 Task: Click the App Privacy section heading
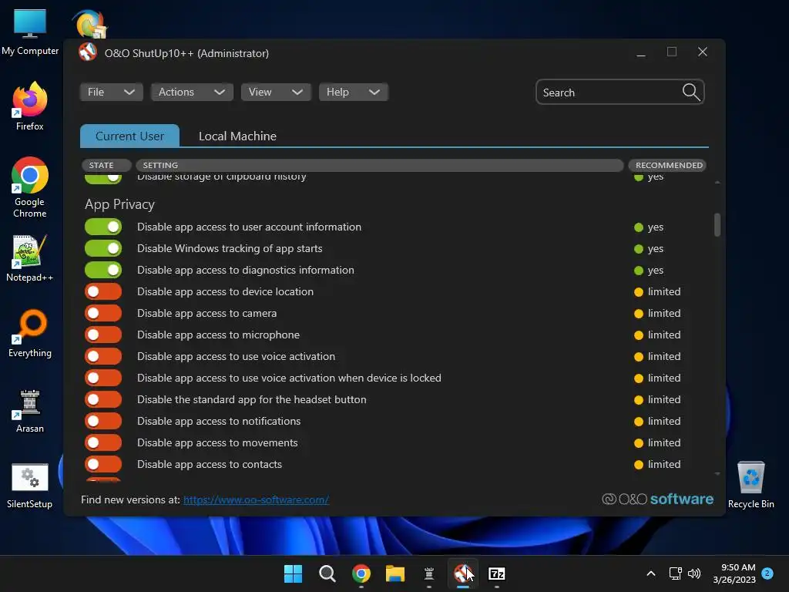(x=119, y=204)
